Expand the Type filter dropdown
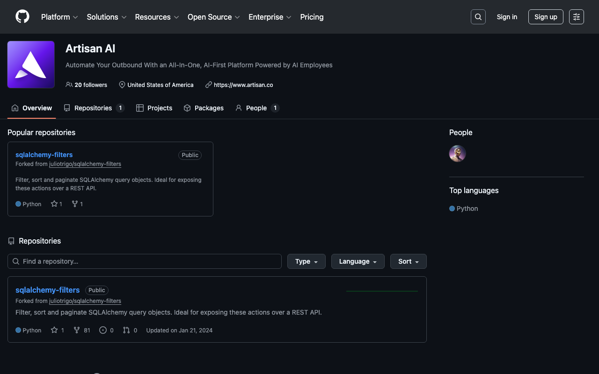 [x=307, y=261]
